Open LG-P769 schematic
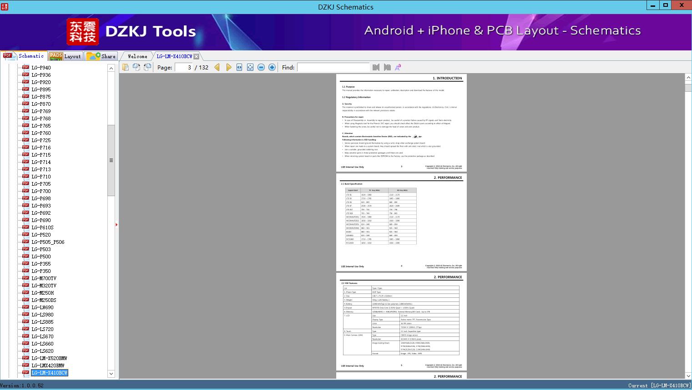Viewport: 692px width, 390px height. (x=41, y=111)
